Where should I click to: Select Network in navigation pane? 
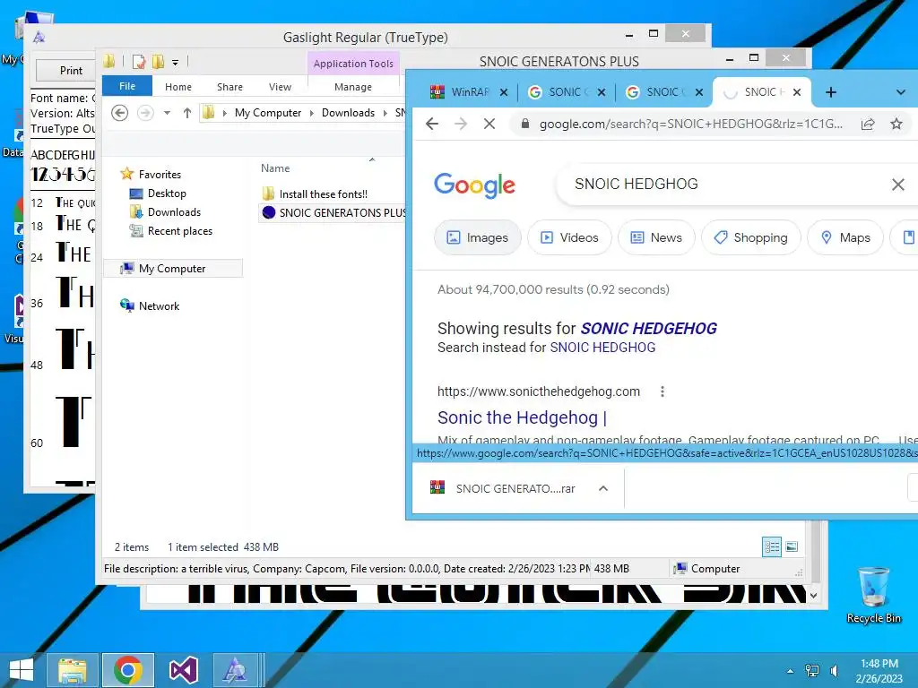click(150, 305)
